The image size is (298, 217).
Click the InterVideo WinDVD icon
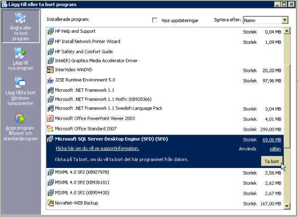click(50, 70)
